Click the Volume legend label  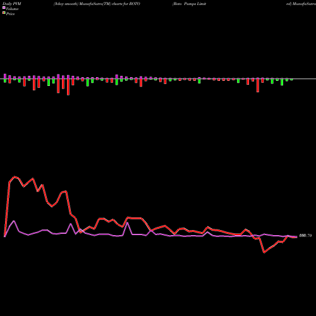[12, 9]
